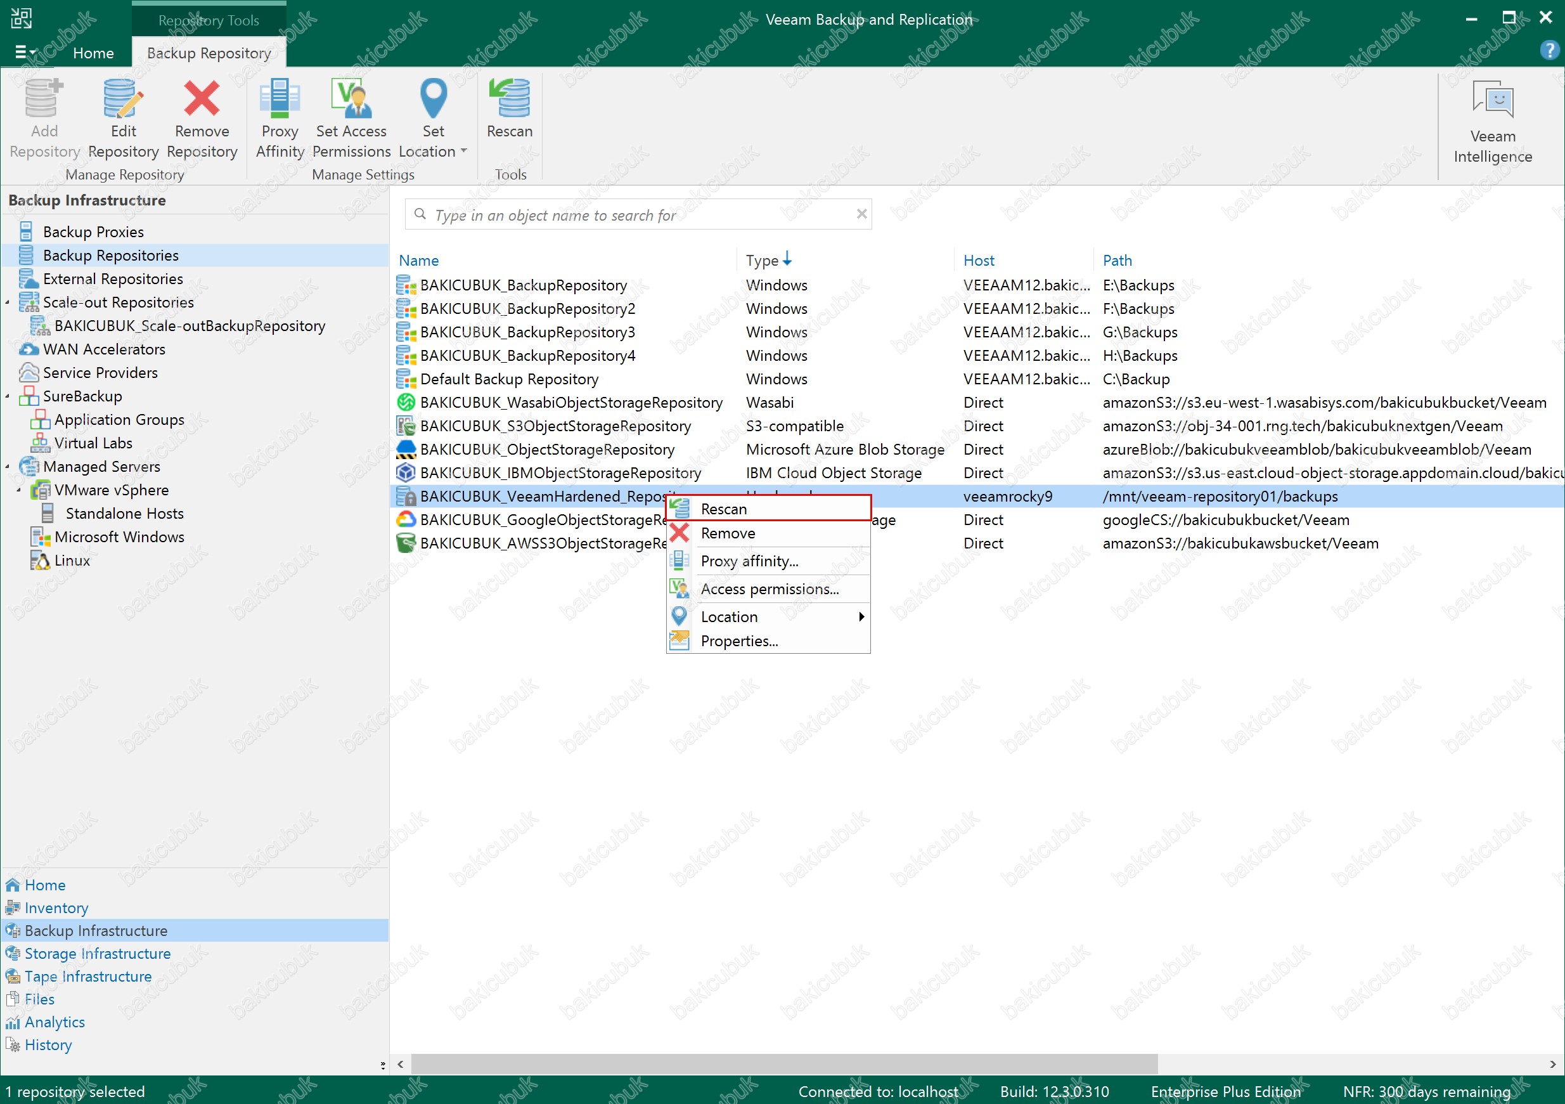This screenshot has height=1104, width=1565.
Task: Click the AWS S3 repository row icon
Action: [x=406, y=543]
